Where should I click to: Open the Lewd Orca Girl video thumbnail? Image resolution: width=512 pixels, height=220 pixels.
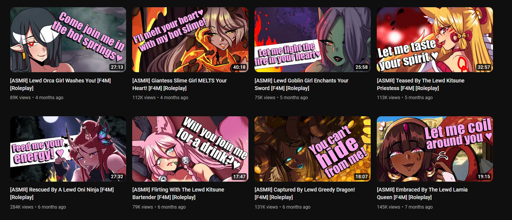[68, 40]
